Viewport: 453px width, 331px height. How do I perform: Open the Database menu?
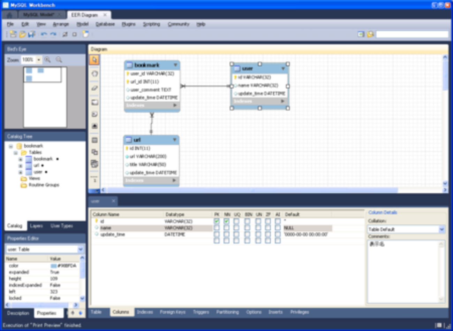click(x=105, y=24)
